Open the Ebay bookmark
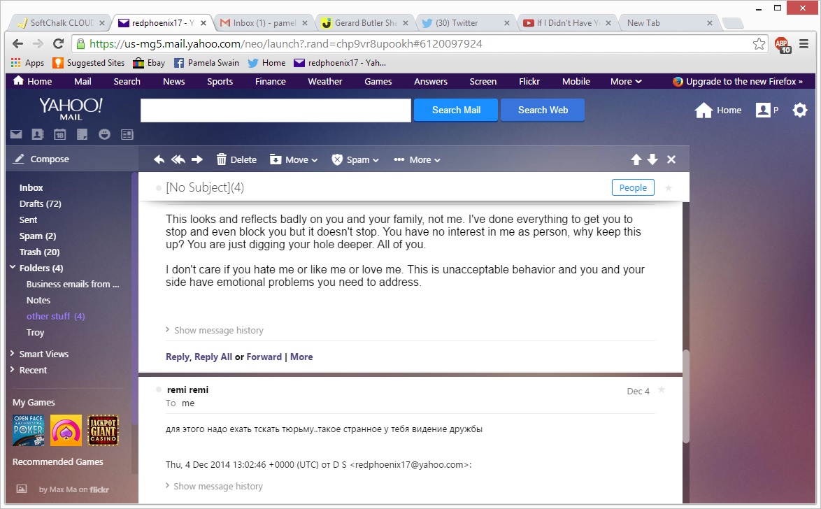Screen dimensions: 821x509 pos(149,63)
